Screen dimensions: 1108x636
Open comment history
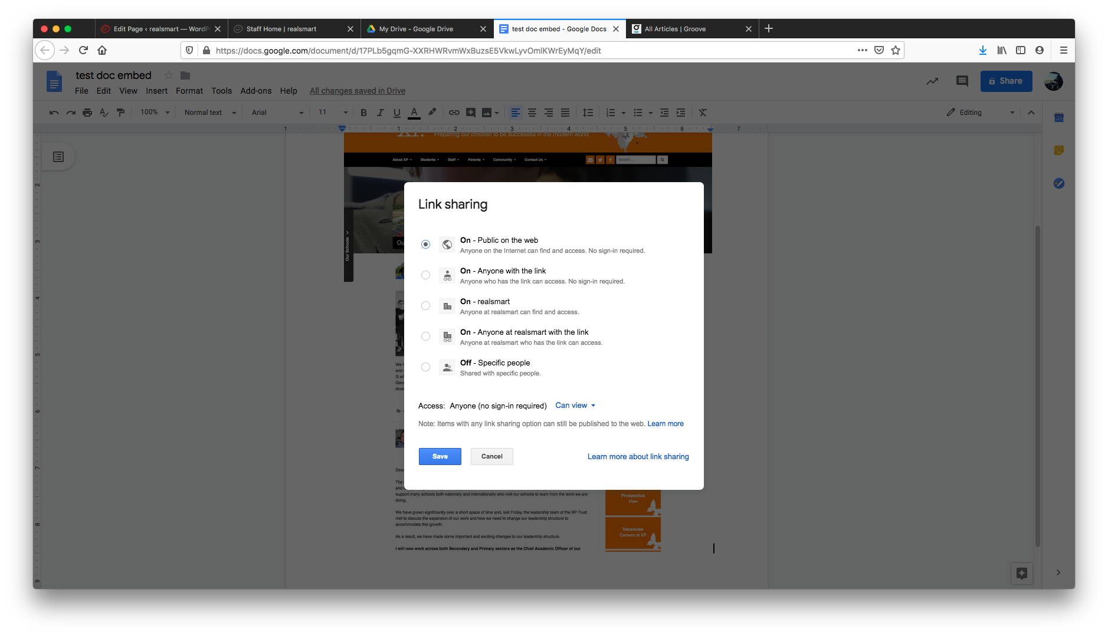[x=962, y=81]
